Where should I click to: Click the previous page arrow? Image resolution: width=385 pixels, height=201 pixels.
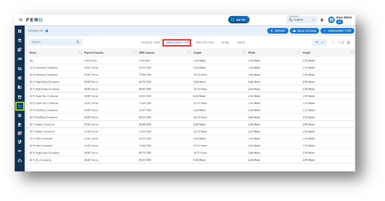point(333,42)
